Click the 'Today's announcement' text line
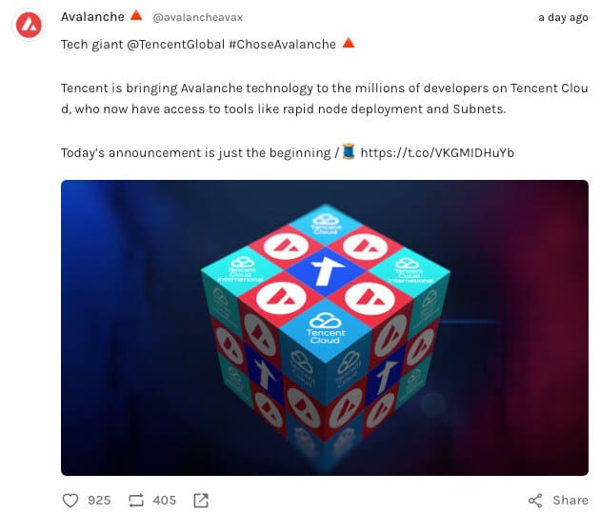This screenshot has width=600, height=513. pyautogui.click(x=199, y=153)
